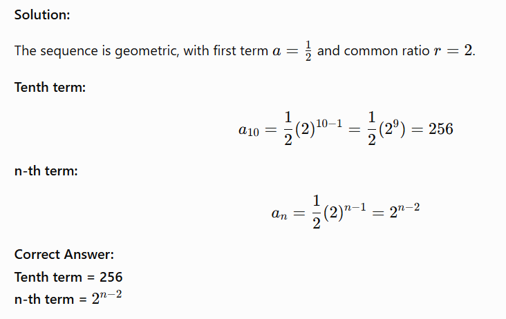The height and width of the screenshot is (319, 506).
Task: Click the line 'Tenth term = 256'
Action: (x=68, y=277)
